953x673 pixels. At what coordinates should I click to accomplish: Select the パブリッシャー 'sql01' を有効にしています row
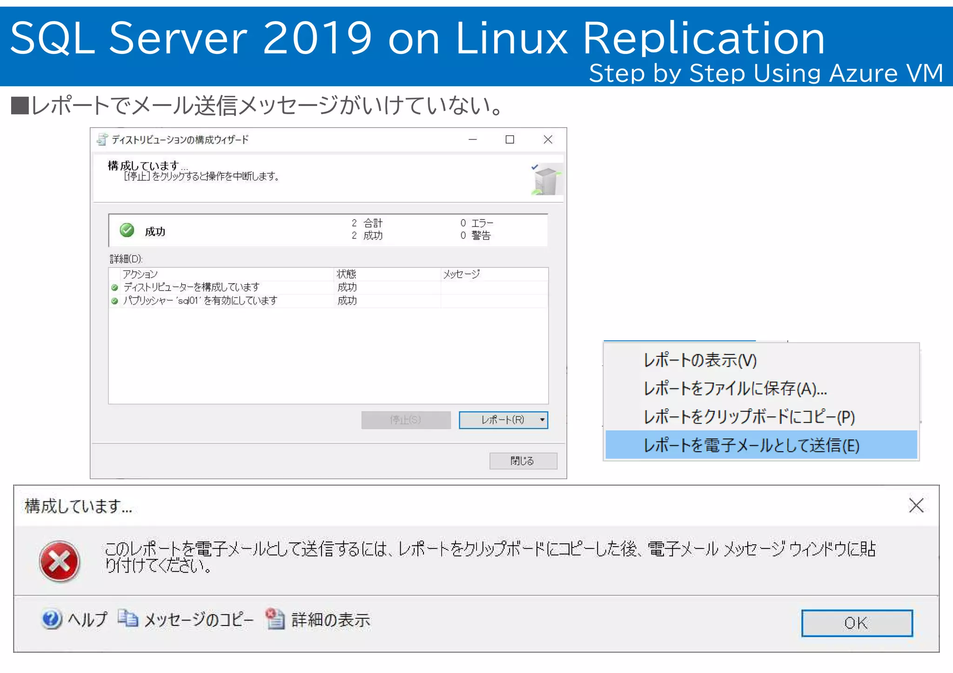tap(328, 301)
